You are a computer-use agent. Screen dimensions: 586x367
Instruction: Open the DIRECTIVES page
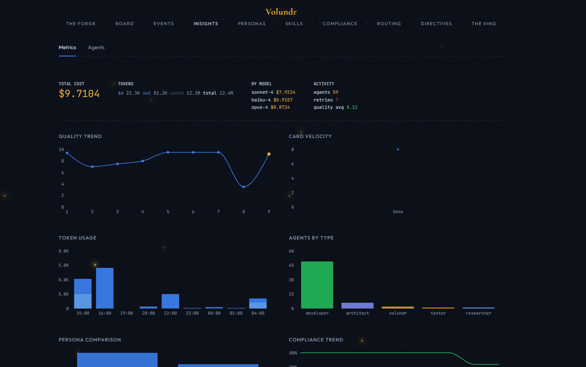pos(436,24)
